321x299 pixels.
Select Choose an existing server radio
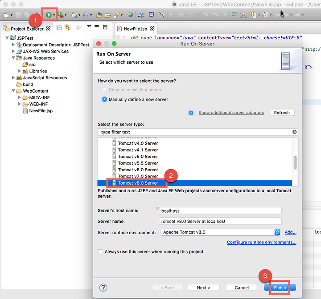point(104,89)
